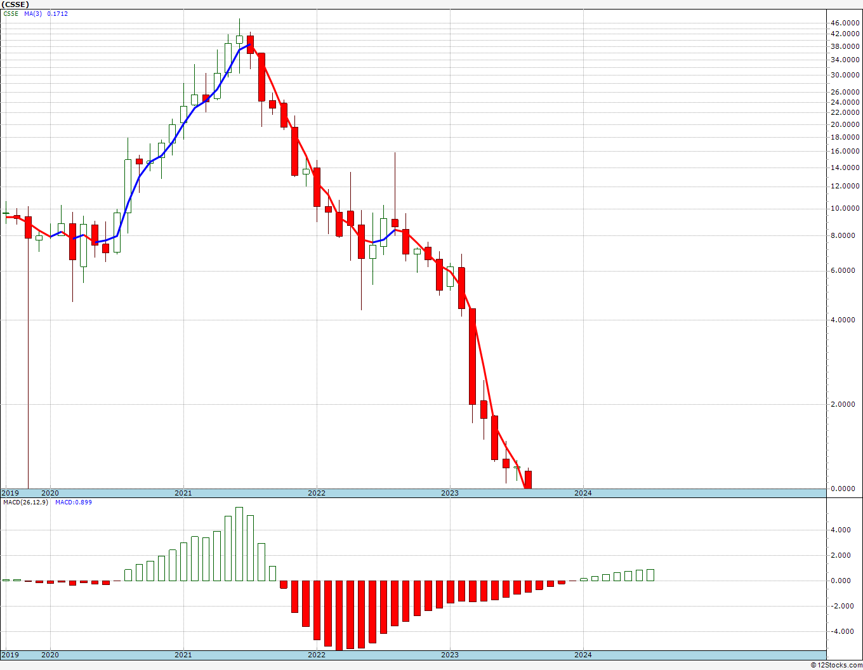Click the 30.0000 price axis label
This screenshot has width=863, height=670.
[x=845, y=76]
